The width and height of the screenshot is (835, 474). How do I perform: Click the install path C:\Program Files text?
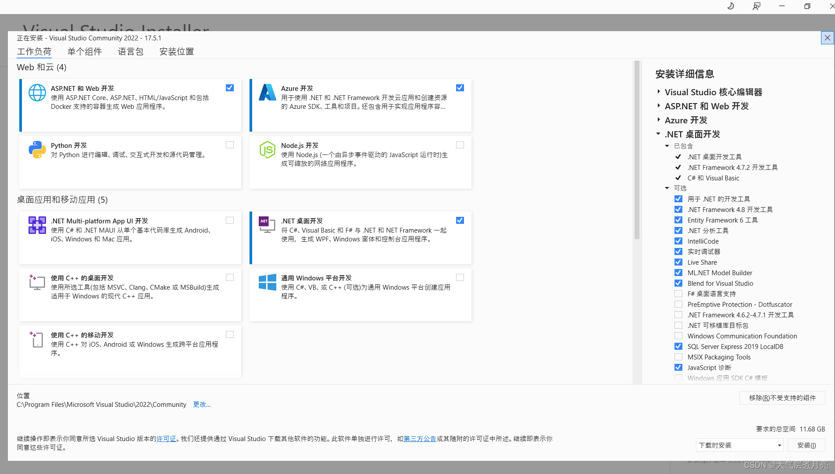click(101, 404)
